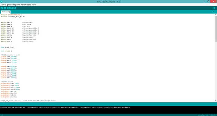Restore down the Arduino window
This screenshot has height=116, width=217.
click(208, 2)
